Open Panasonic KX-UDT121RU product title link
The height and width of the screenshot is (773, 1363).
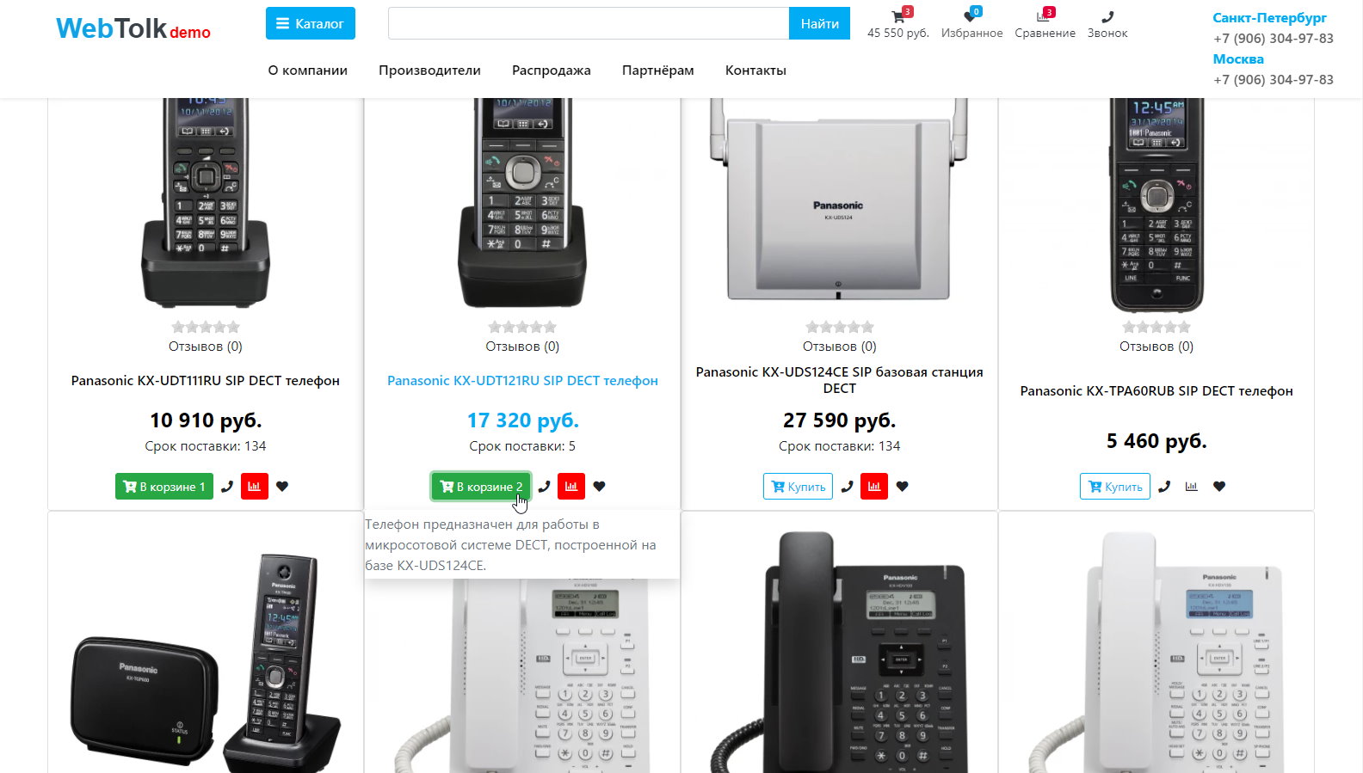(522, 381)
